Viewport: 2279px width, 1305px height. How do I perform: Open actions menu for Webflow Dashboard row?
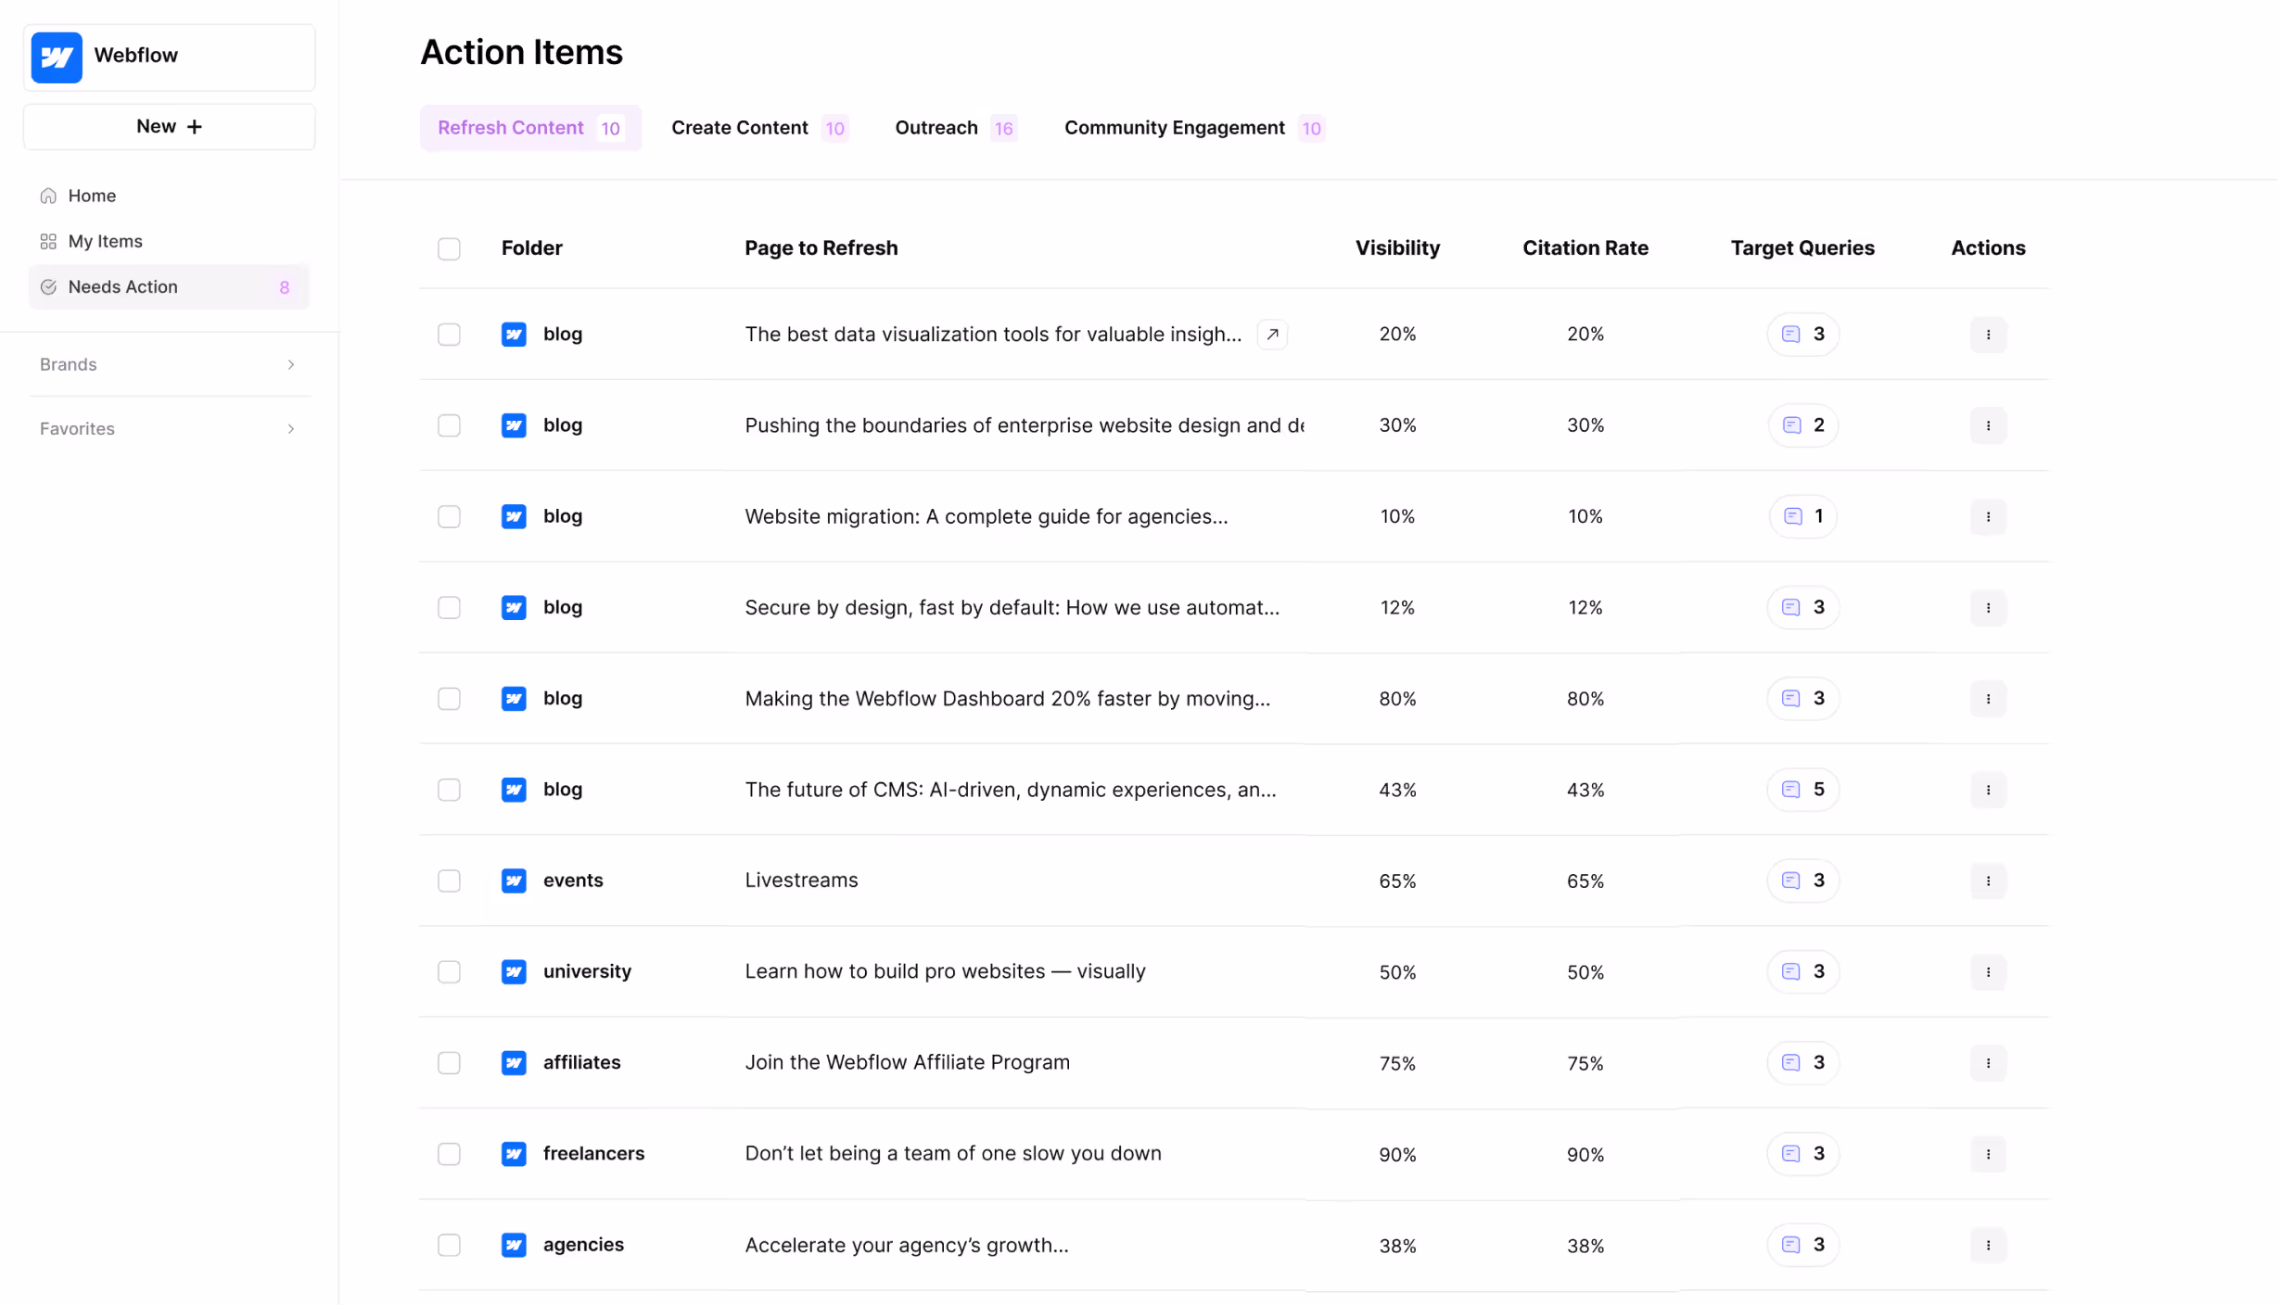point(1988,699)
